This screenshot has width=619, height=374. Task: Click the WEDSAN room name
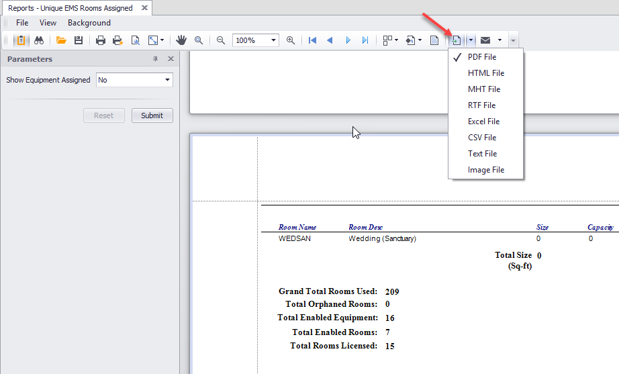point(295,238)
